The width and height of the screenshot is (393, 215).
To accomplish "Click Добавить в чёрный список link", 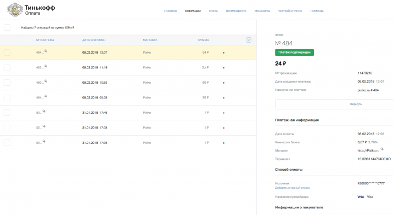I will [292, 188].
